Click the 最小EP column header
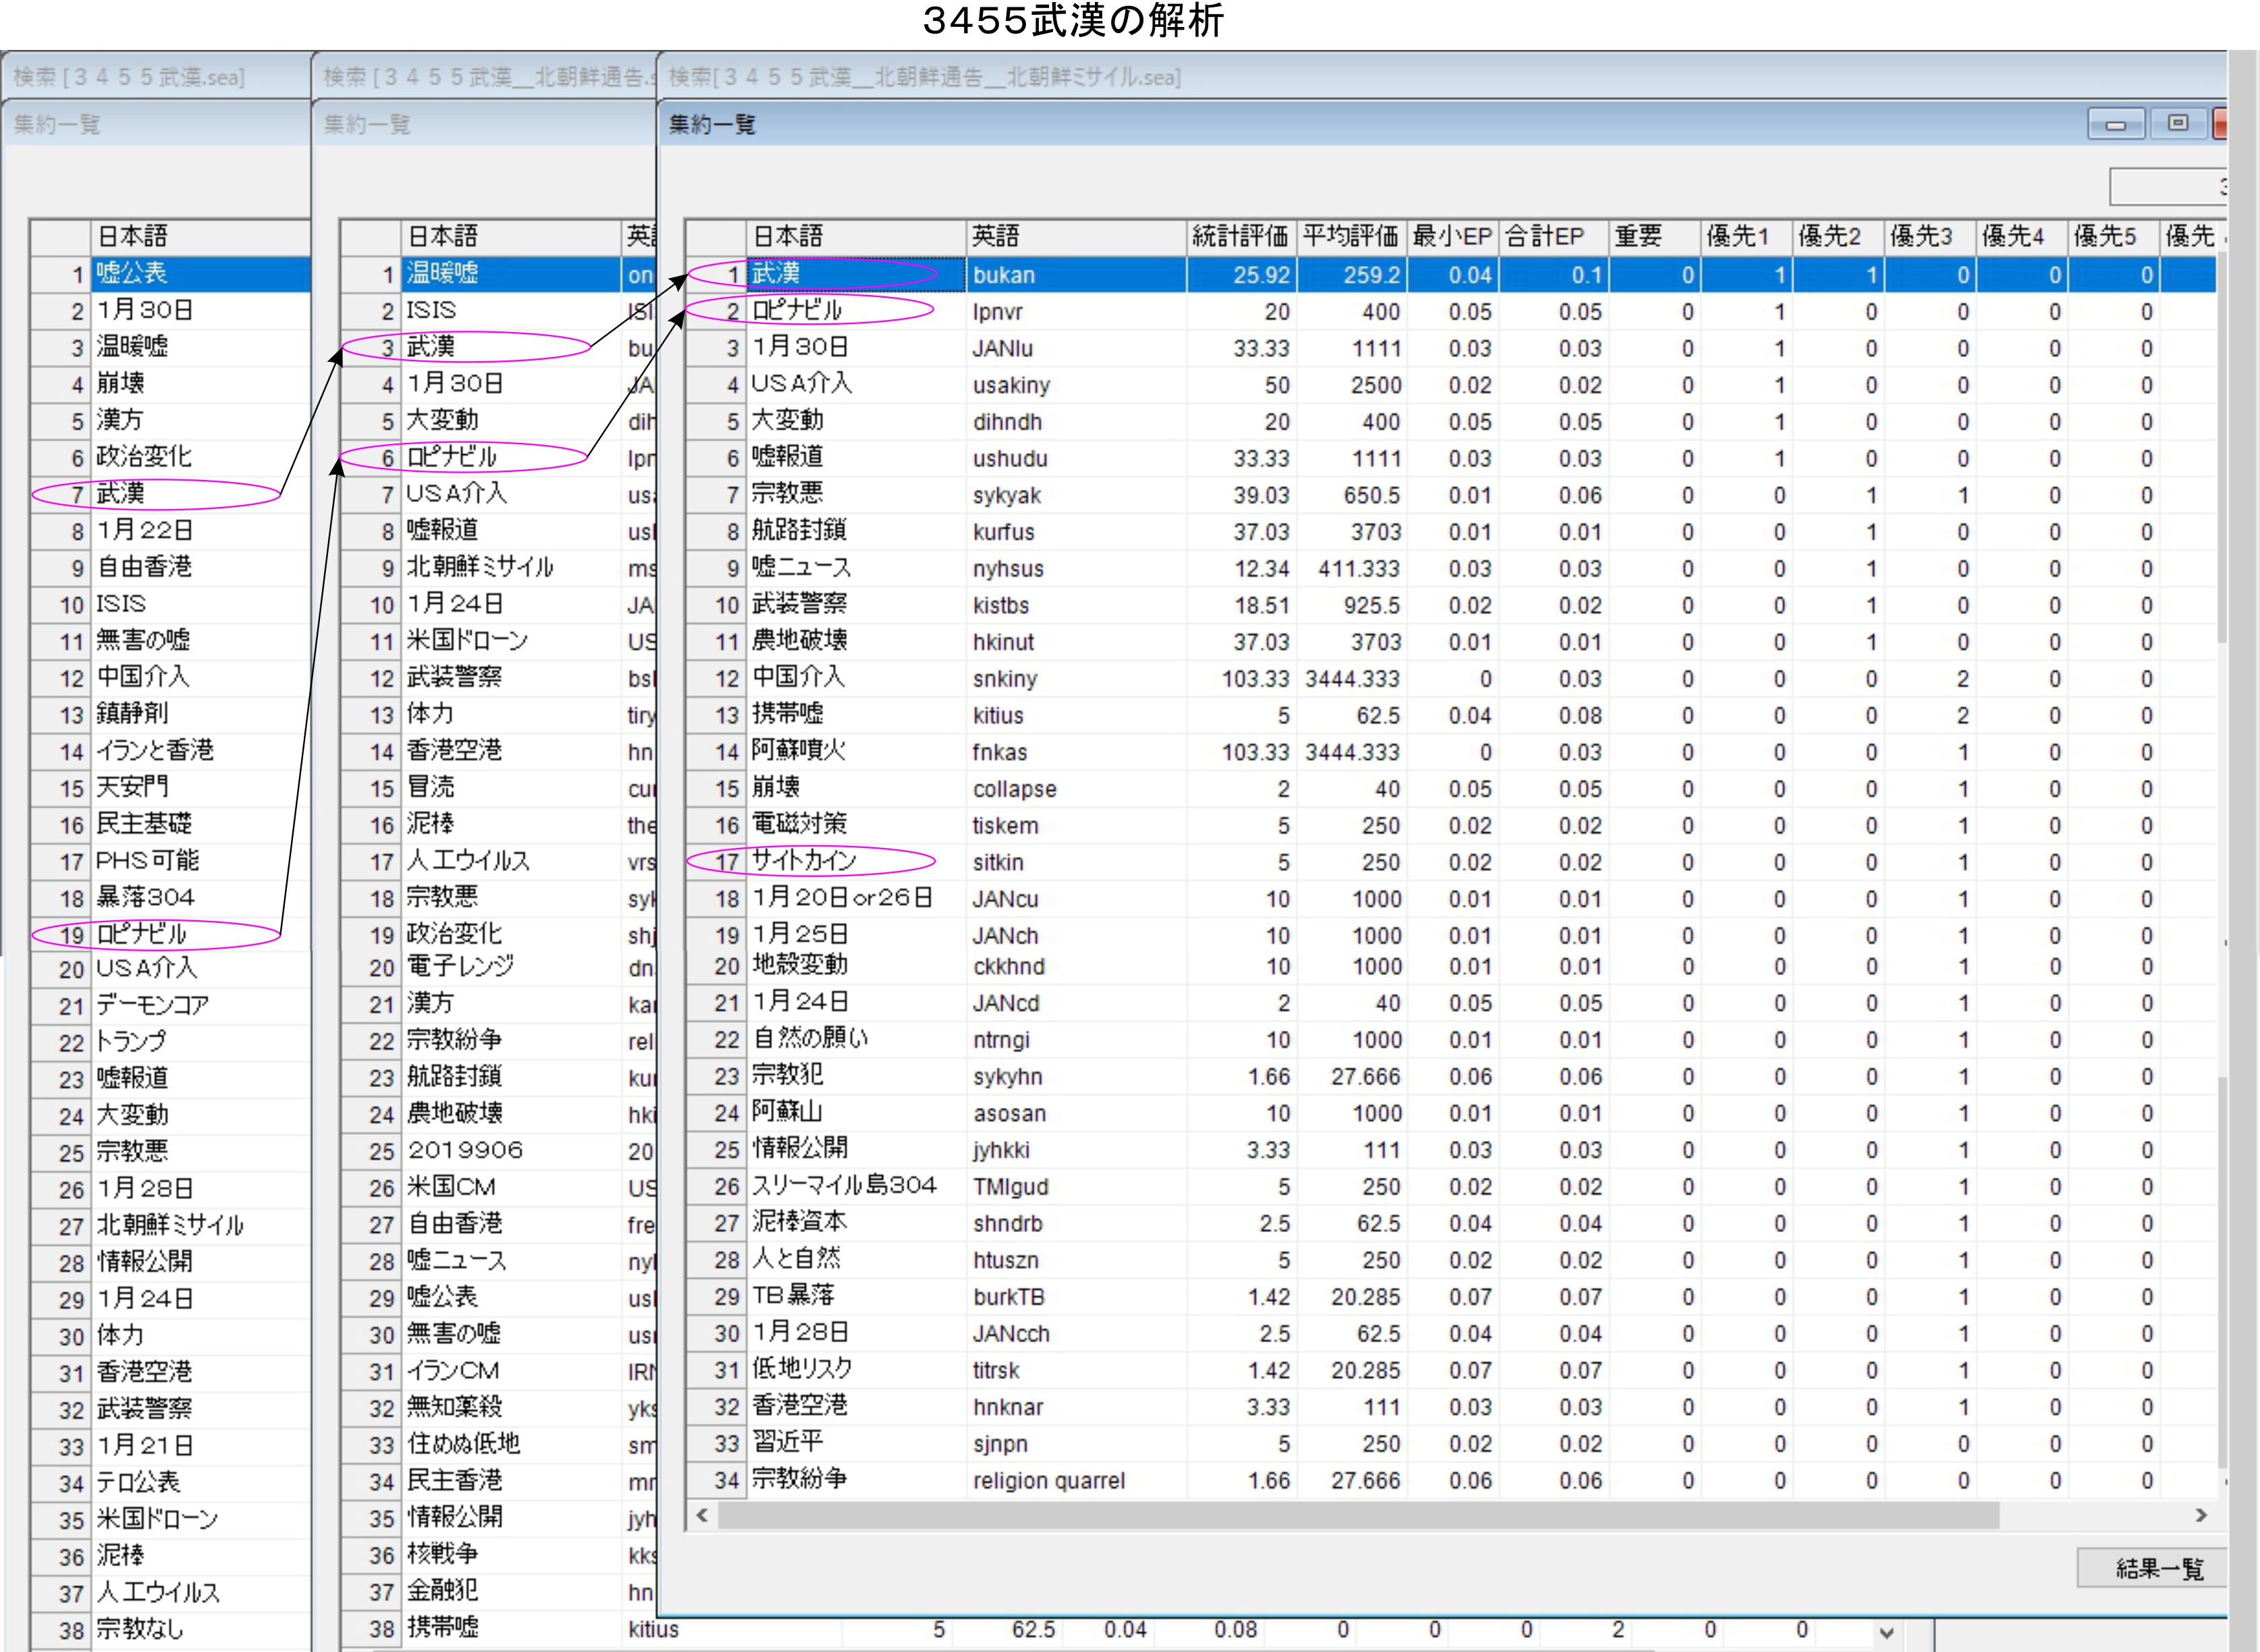The image size is (2260, 1652). click(1452, 237)
